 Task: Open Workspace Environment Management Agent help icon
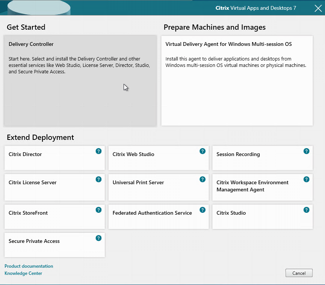(x=306, y=179)
